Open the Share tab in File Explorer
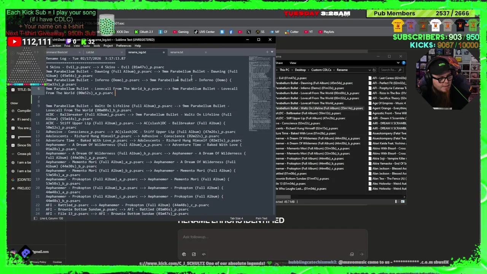The width and height of the screenshot is (487, 274). click(279, 63)
